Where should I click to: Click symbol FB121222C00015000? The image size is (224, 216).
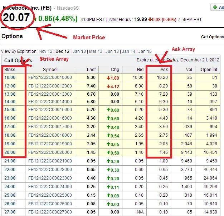click(x=50, y=110)
